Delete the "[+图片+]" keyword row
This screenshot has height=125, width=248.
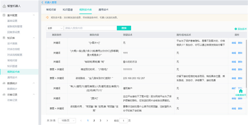(240, 43)
